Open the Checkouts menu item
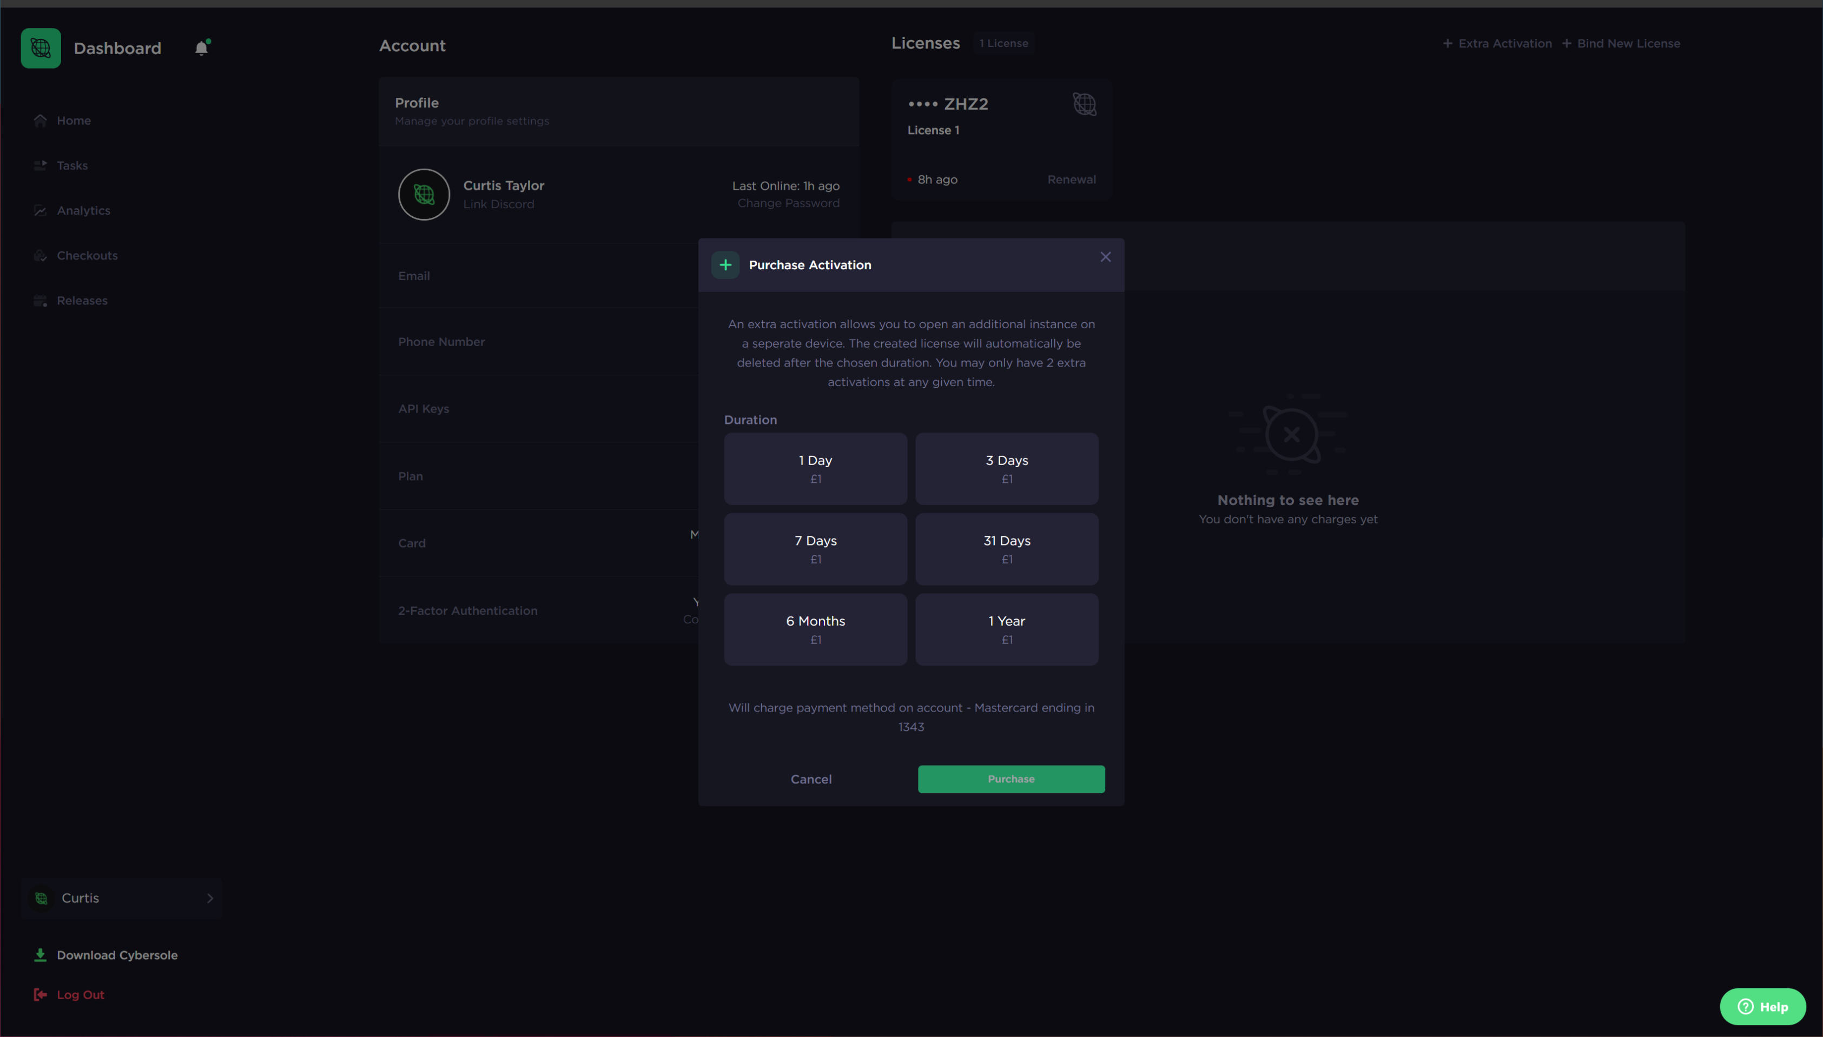Image resolution: width=1823 pixels, height=1037 pixels. [x=87, y=255]
